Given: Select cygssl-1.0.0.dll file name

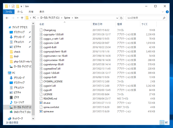Looking at the screenshot, I should click(51, 73).
